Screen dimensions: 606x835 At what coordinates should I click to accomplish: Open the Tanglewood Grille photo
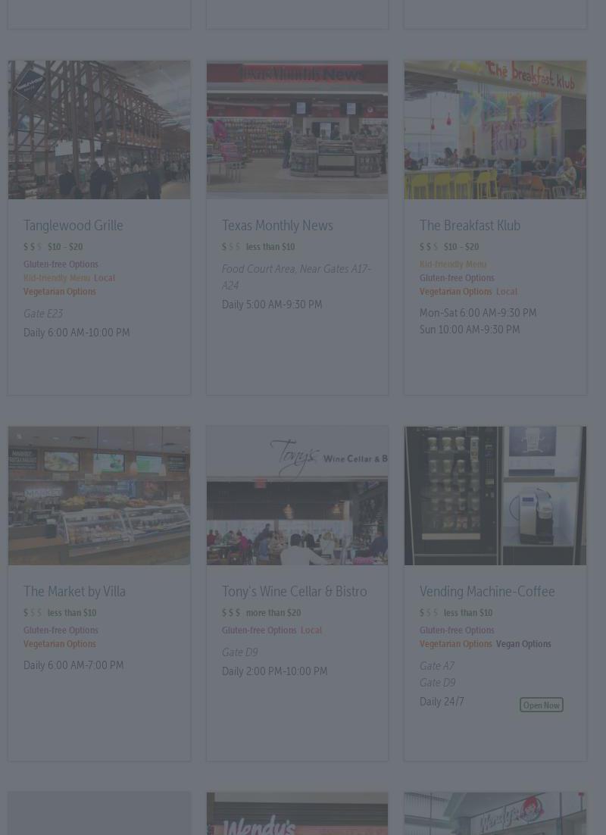tap(99, 130)
